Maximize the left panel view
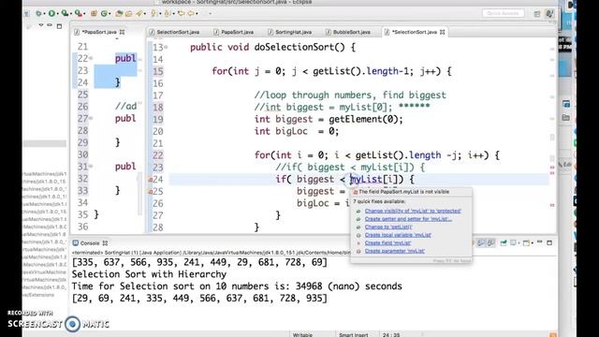 tap(59, 26)
